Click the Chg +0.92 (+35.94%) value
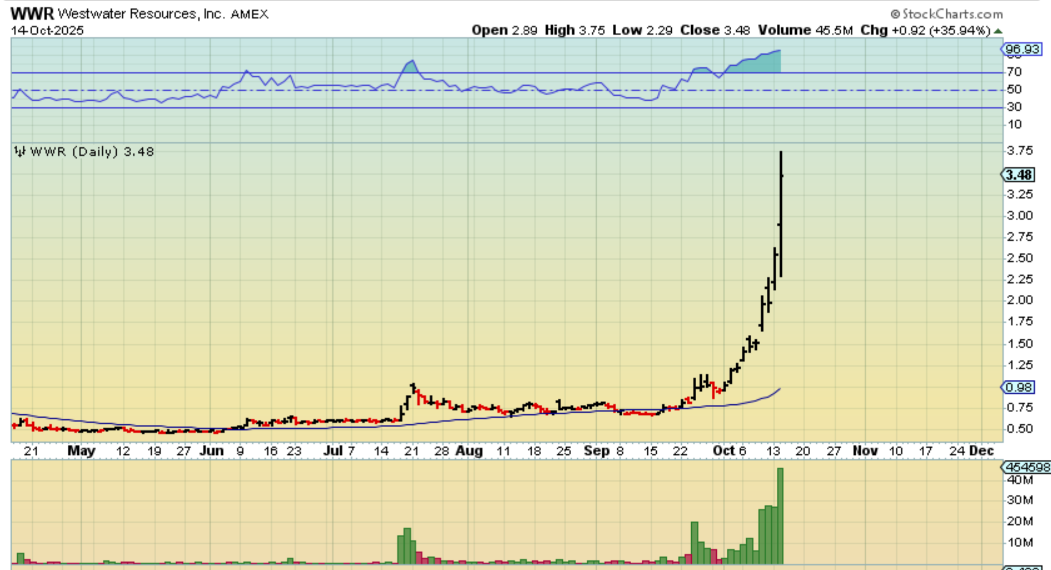 pos(926,30)
